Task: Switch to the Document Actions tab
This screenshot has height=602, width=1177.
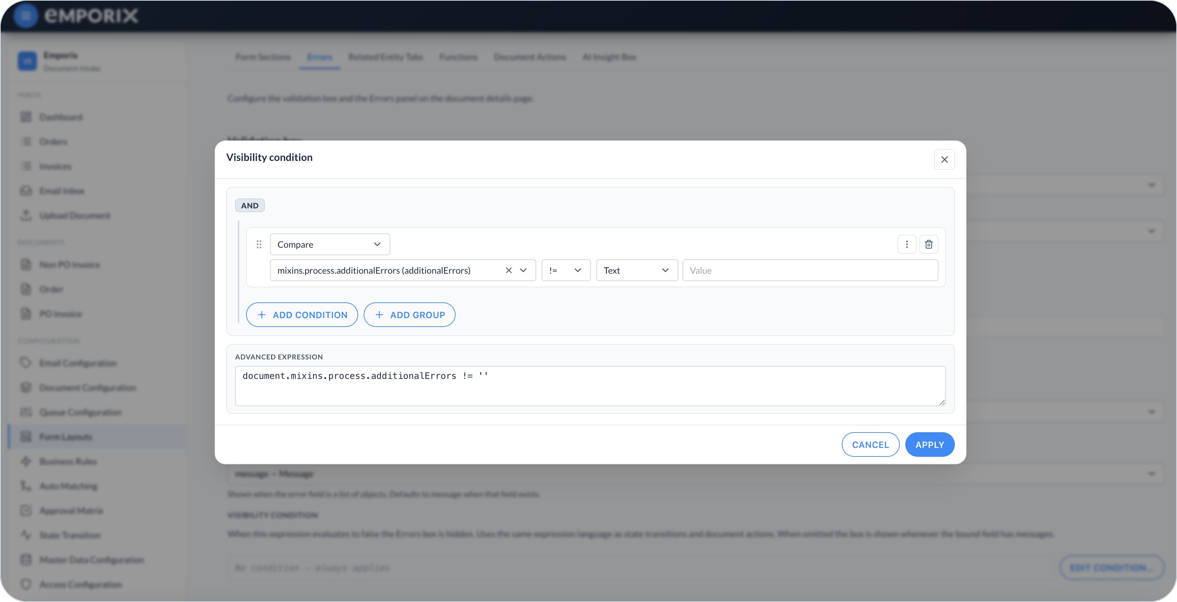Action: point(530,57)
